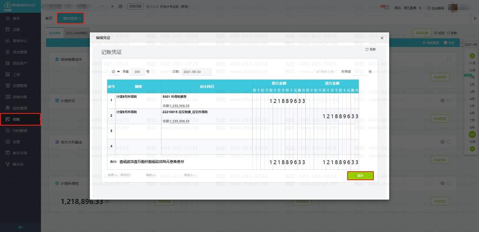Click 生成凭证 on 计提折旧 card
479x232 pixels.
(440, 118)
